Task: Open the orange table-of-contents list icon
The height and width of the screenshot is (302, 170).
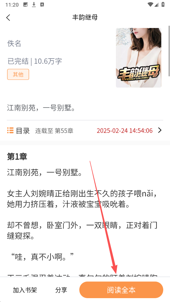Action: click(x=10, y=130)
